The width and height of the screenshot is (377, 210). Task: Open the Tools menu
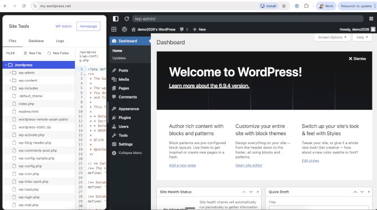point(130,136)
